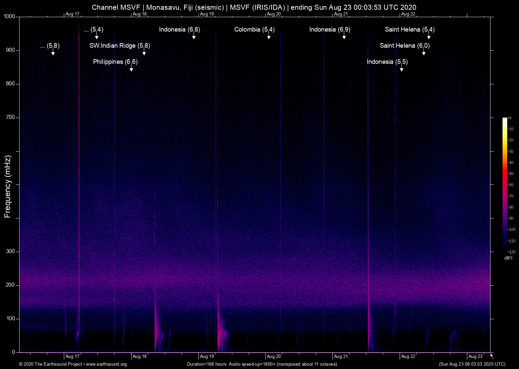This screenshot has width=519, height=369.
Task: Select the Aug 19 date label on bottom axis
Action: (207, 356)
